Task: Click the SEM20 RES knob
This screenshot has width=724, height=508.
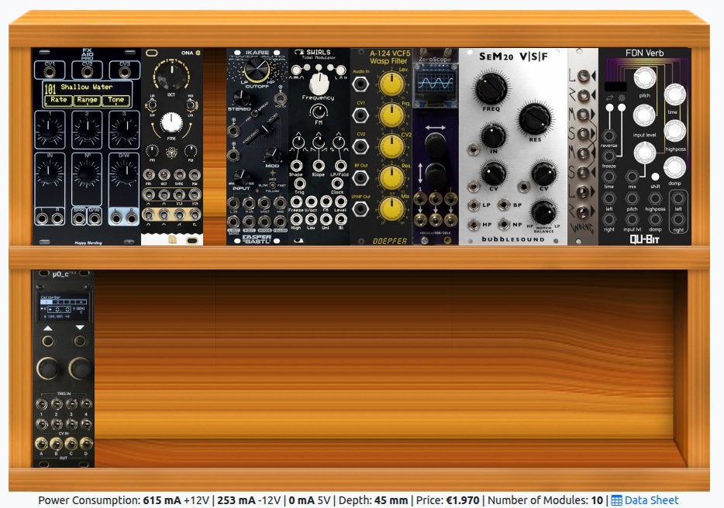Action: click(535, 118)
